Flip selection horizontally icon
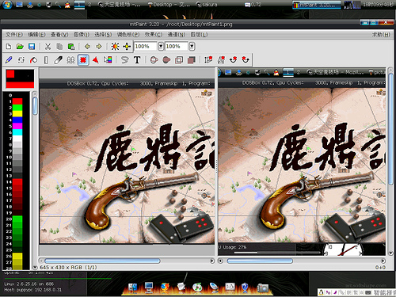Image resolution: width=396 pixels, height=297 pixels. click(x=221, y=60)
